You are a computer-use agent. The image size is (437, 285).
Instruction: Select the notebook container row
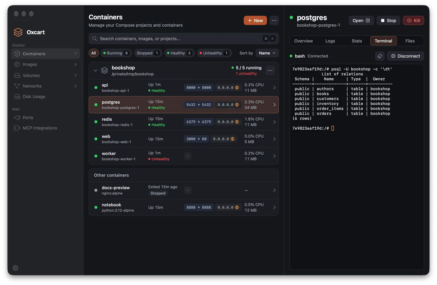pos(184,207)
